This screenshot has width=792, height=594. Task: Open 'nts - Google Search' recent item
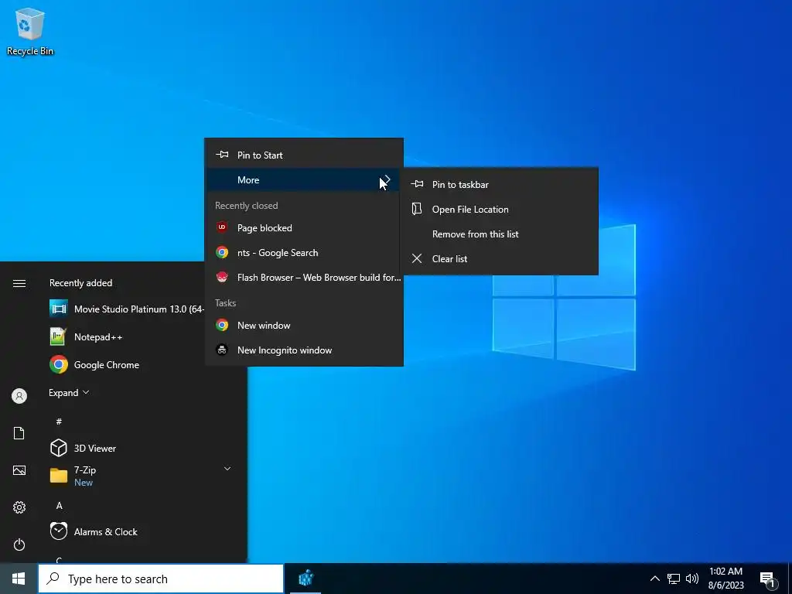point(303,253)
